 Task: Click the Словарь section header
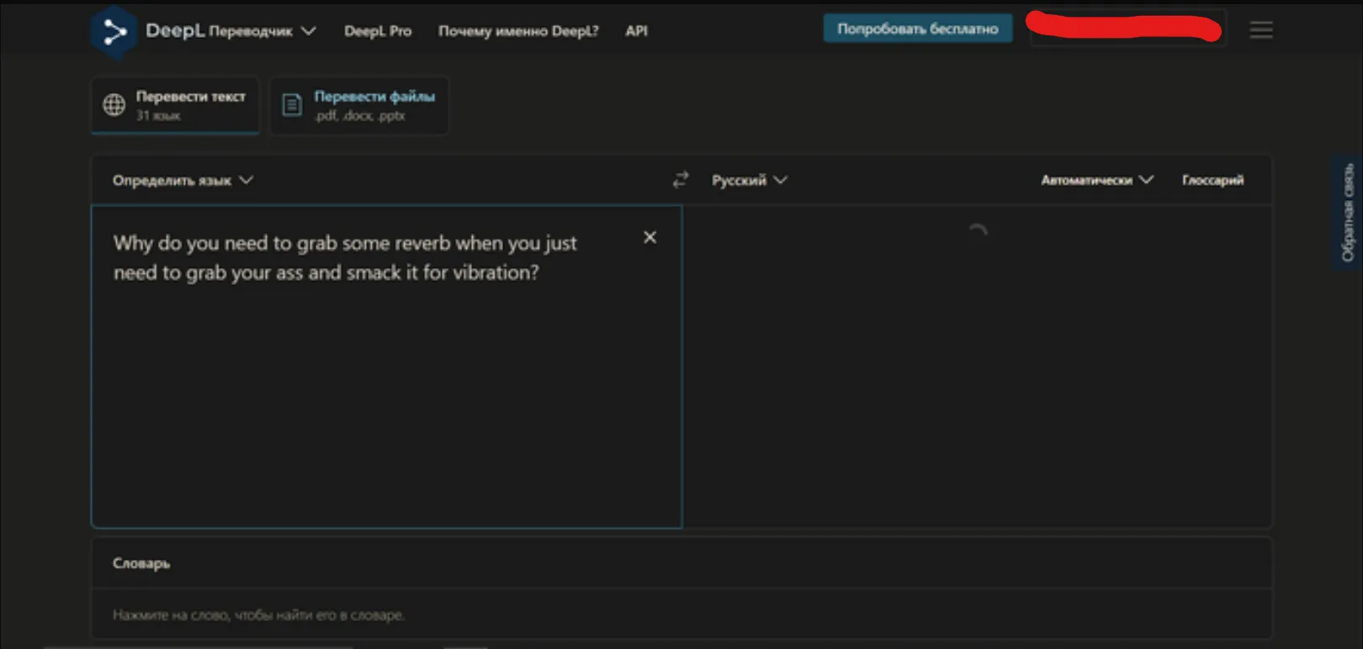pyautogui.click(x=141, y=563)
